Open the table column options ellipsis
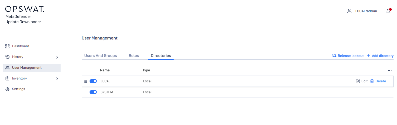 click(390, 70)
